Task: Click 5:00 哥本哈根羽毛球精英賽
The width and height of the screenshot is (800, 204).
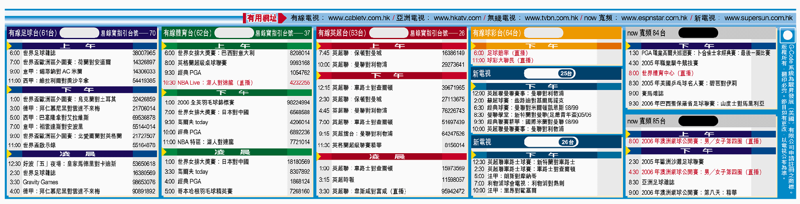Action: click(x=237, y=192)
